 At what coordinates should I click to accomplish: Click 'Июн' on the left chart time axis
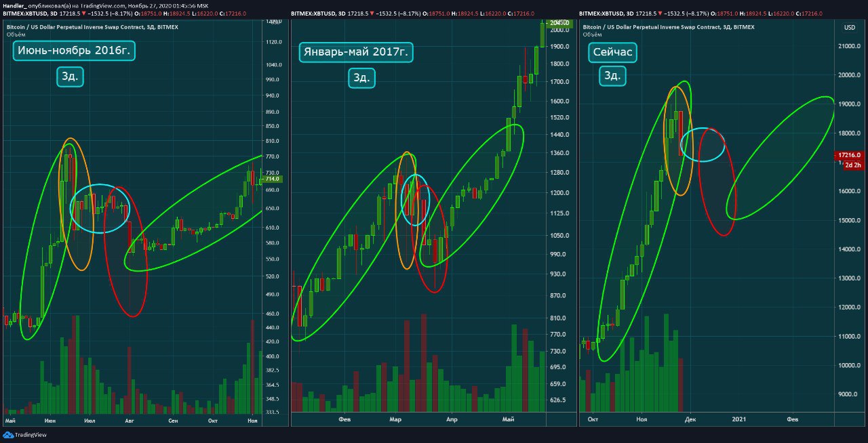(x=50, y=421)
